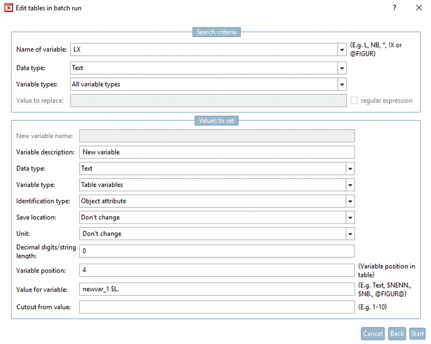Expand the Save location dropdown
The height and width of the screenshot is (344, 431).
[x=349, y=218]
